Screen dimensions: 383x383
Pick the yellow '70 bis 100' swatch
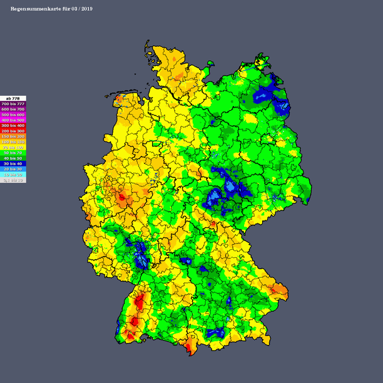[x=13, y=147]
